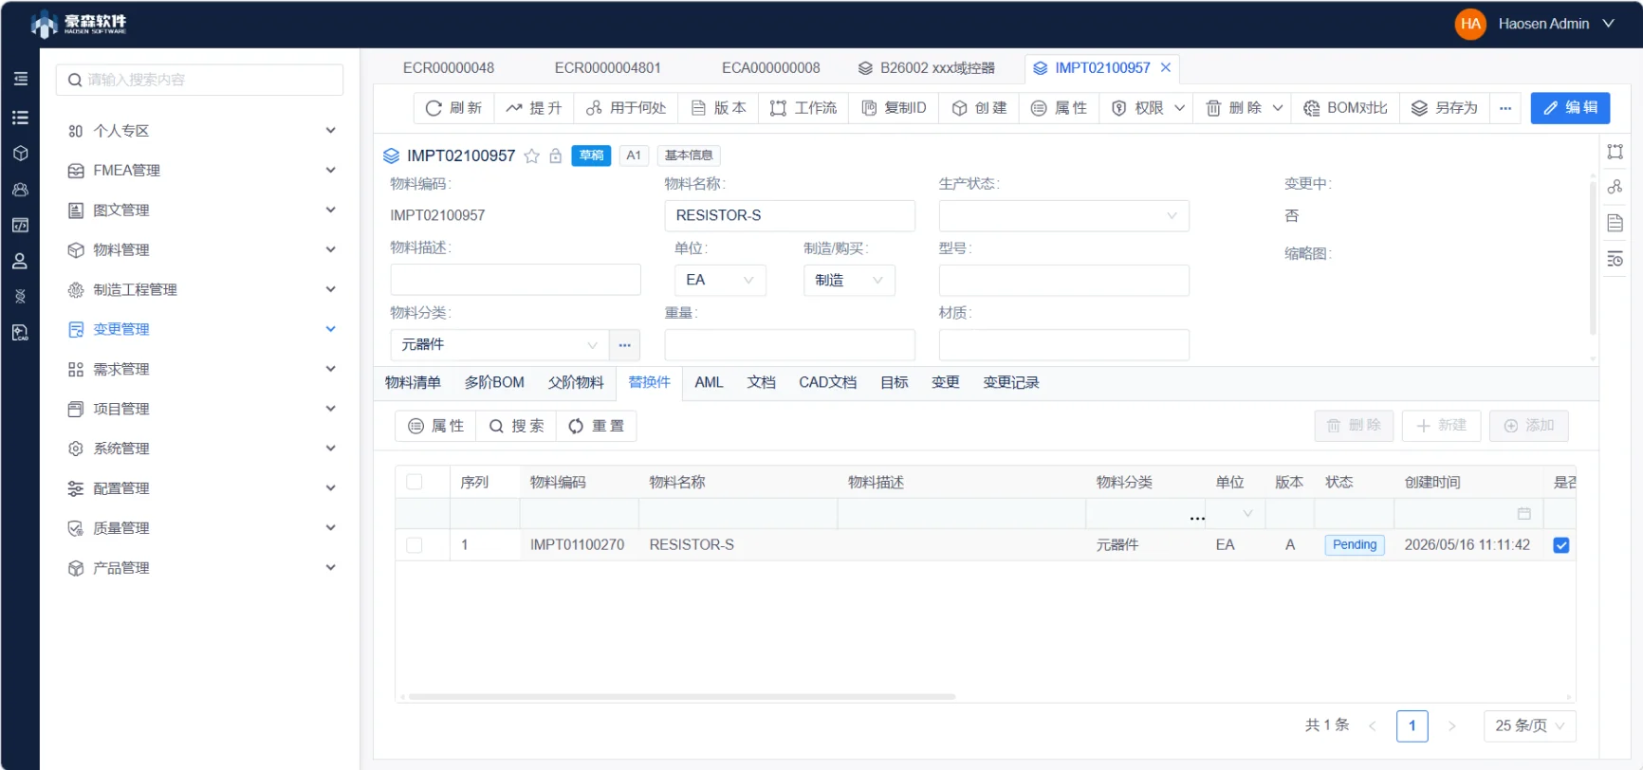The width and height of the screenshot is (1643, 770).
Task: Open the 制造/购买 dropdown
Action: [x=849, y=280]
